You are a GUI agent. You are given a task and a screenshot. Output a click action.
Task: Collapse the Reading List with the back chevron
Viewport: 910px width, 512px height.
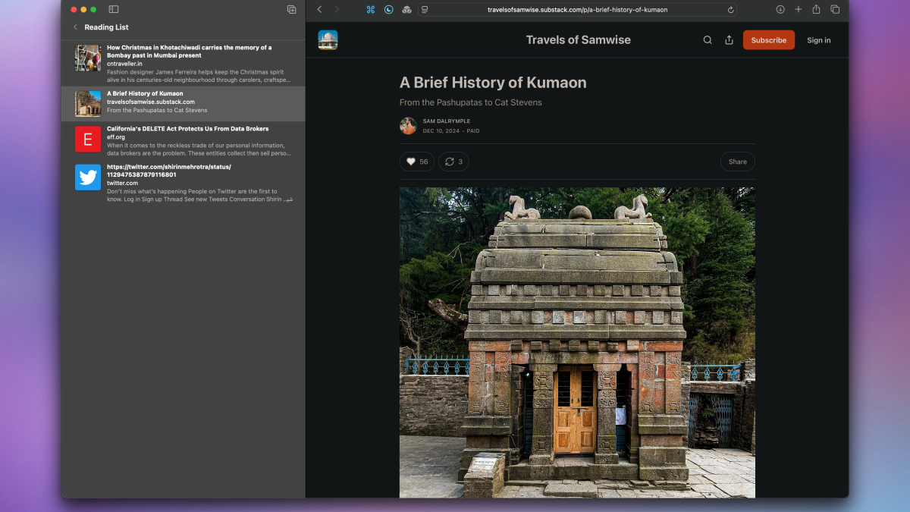pyautogui.click(x=74, y=26)
